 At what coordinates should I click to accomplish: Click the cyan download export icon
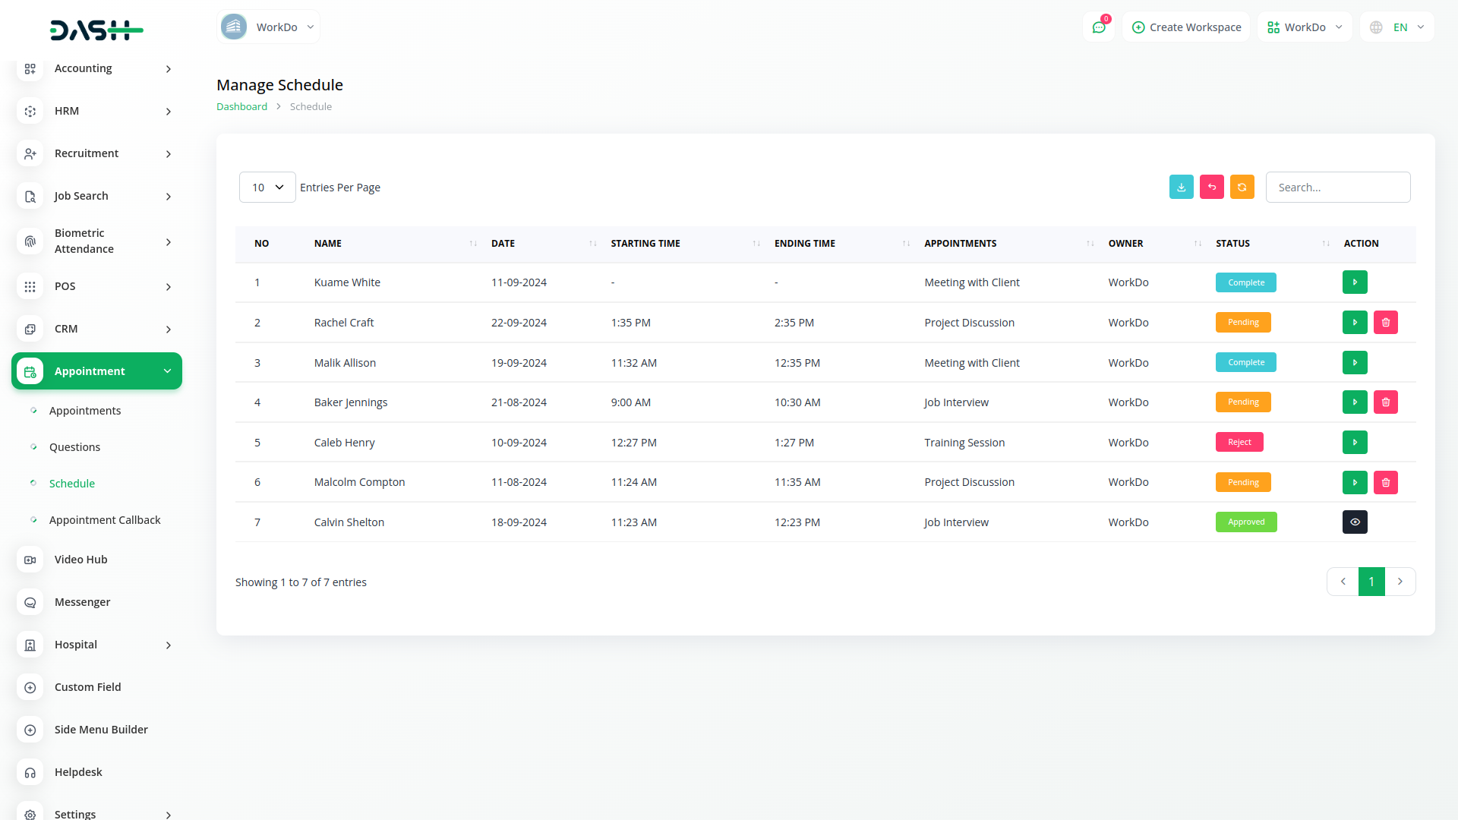[x=1181, y=187]
